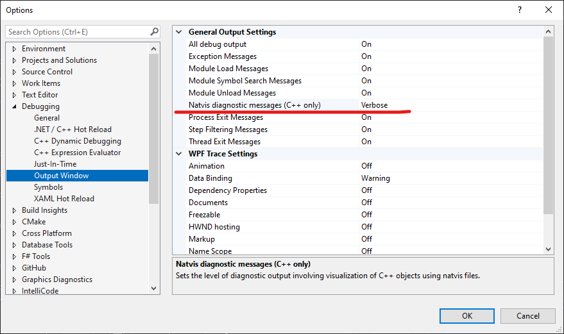
Task: Click the Search Options input field
Action: tap(77, 31)
